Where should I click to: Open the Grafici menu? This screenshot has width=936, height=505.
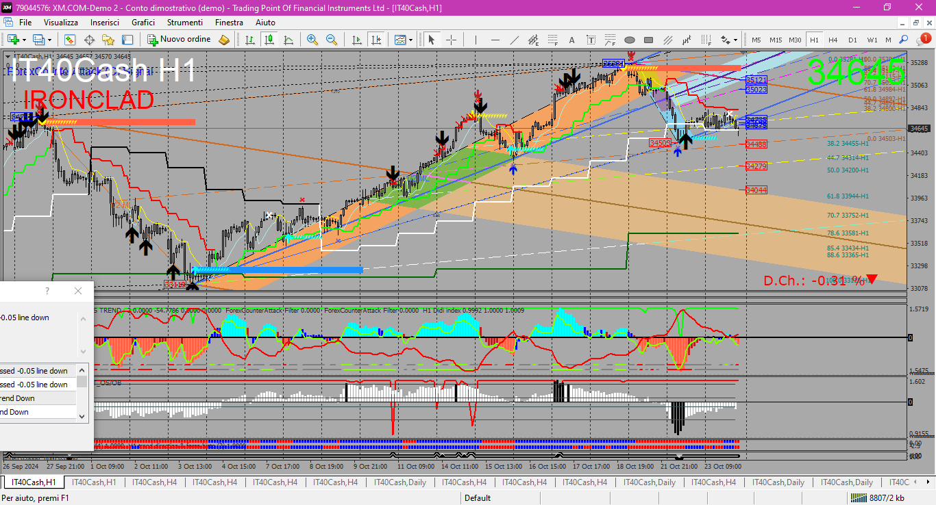click(x=143, y=23)
